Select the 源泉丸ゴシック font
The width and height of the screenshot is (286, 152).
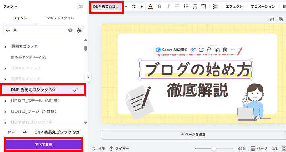click(24, 46)
